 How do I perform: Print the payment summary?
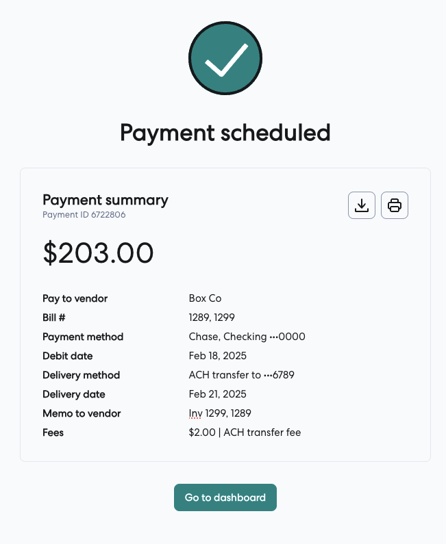(x=395, y=205)
